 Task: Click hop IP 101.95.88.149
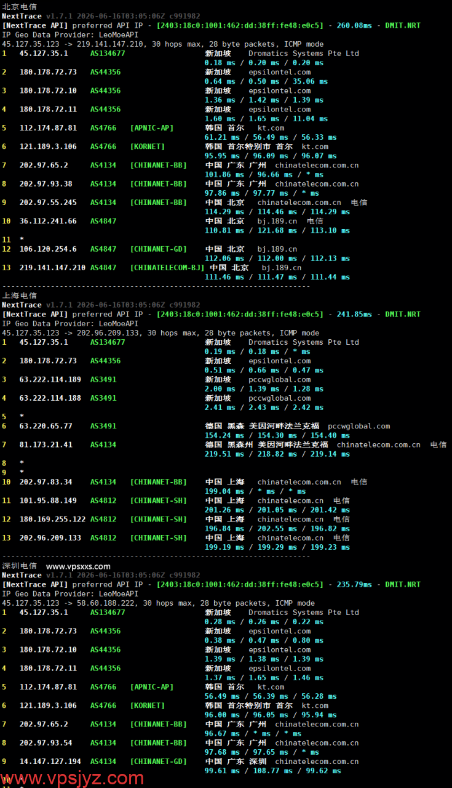click(x=48, y=500)
